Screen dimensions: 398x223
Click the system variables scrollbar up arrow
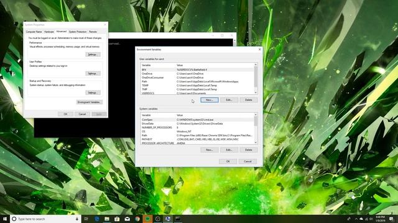click(256, 115)
